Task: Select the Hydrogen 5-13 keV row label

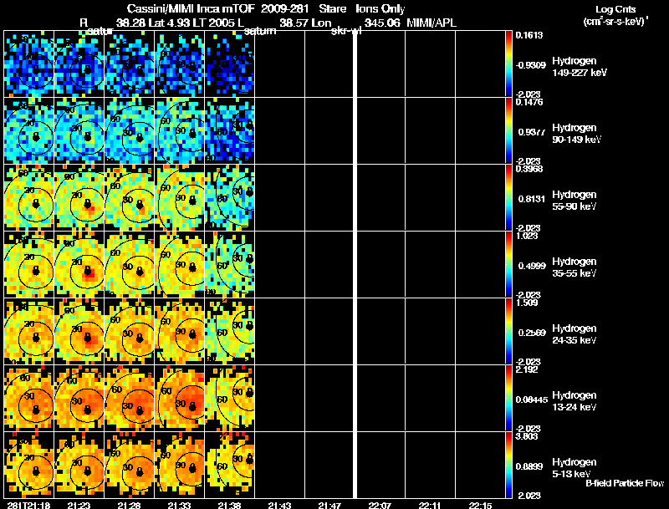Action: (575, 468)
